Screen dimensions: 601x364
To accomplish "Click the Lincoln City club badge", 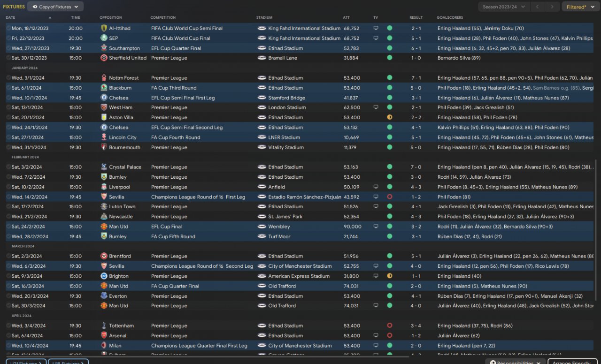I will pyautogui.click(x=104, y=137).
